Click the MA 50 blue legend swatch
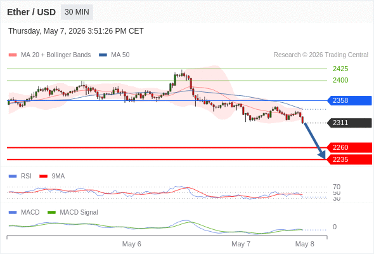Viewport: 374px width, 254px height. (103, 55)
